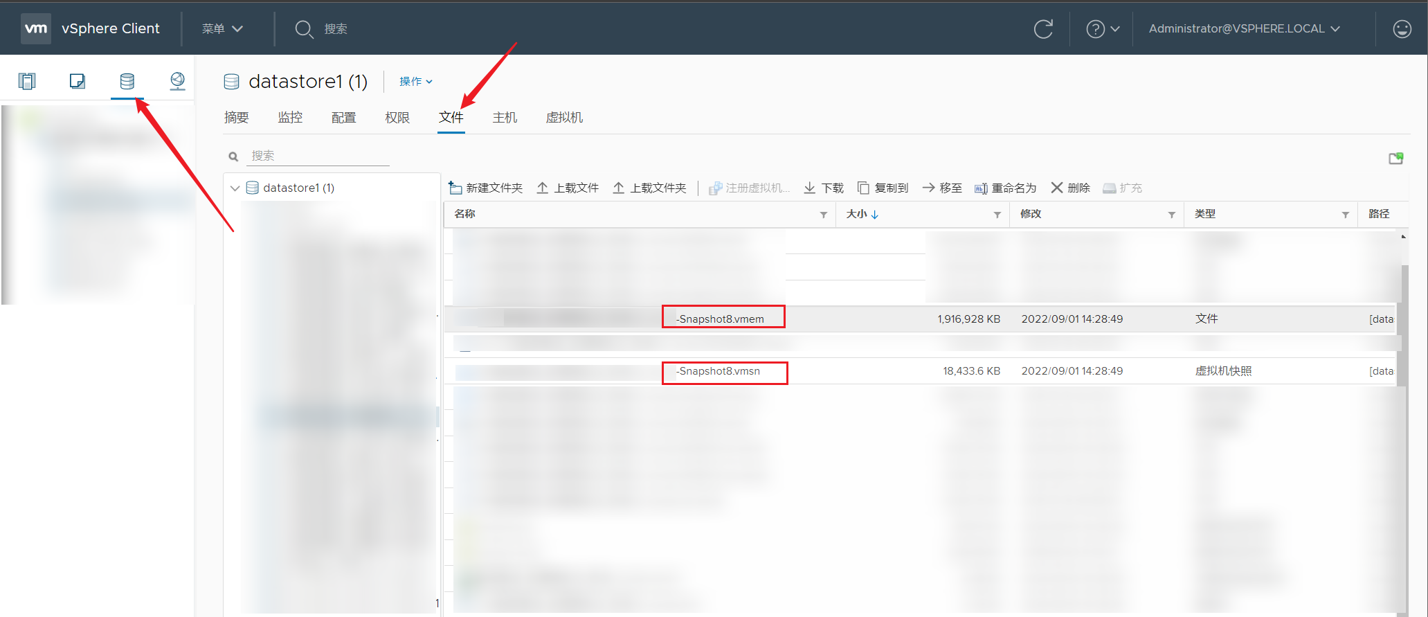
Task: Switch to the 配置 tab
Action: (343, 118)
